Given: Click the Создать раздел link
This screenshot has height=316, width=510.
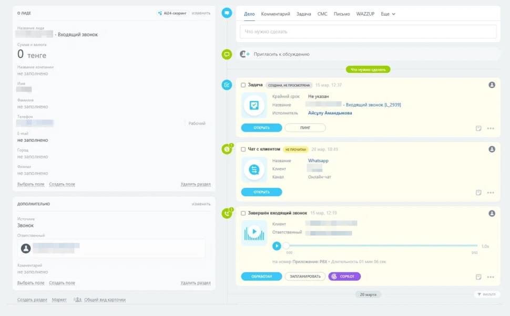Looking at the screenshot, I should (32, 300).
